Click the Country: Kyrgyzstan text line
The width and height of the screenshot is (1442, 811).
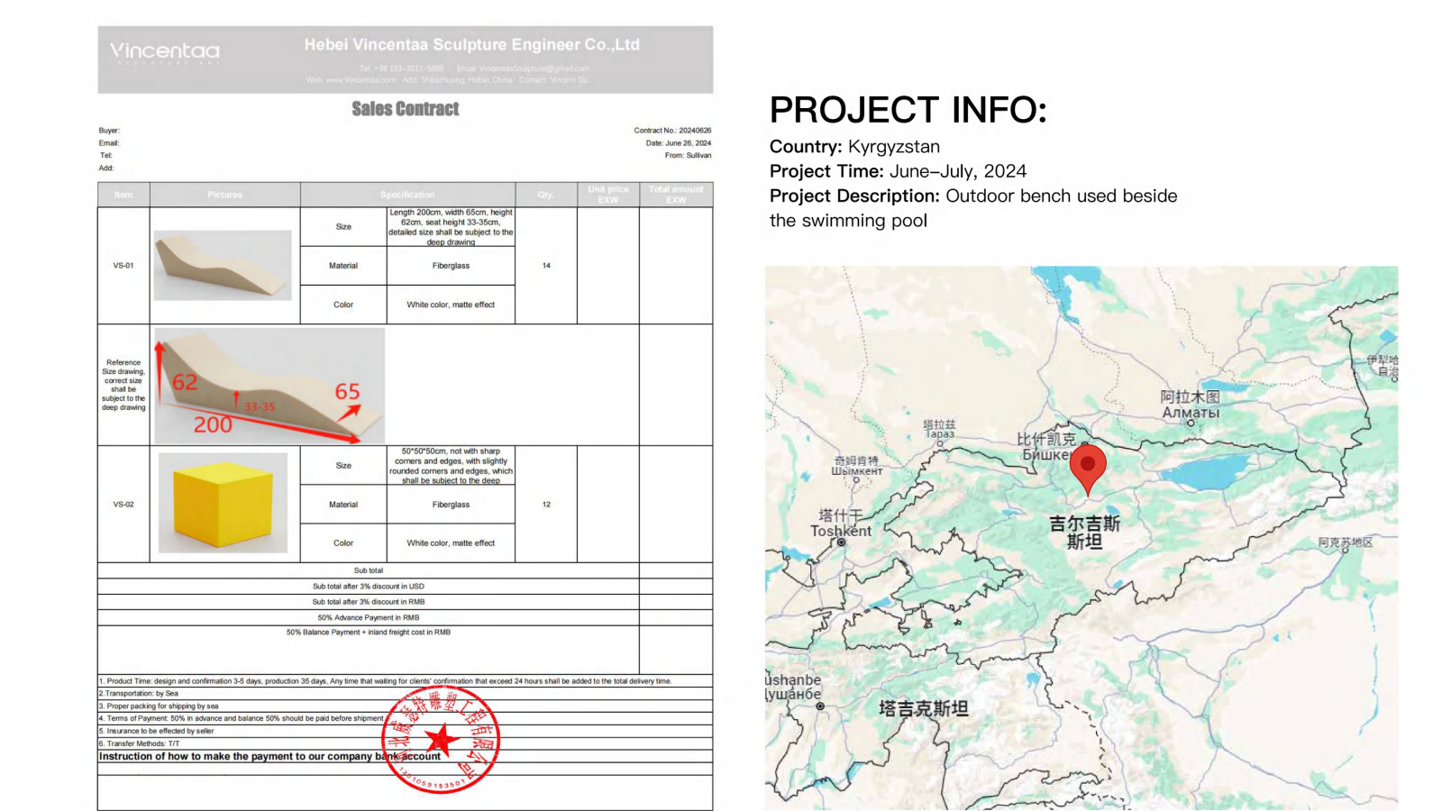click(x=854, y=147)
